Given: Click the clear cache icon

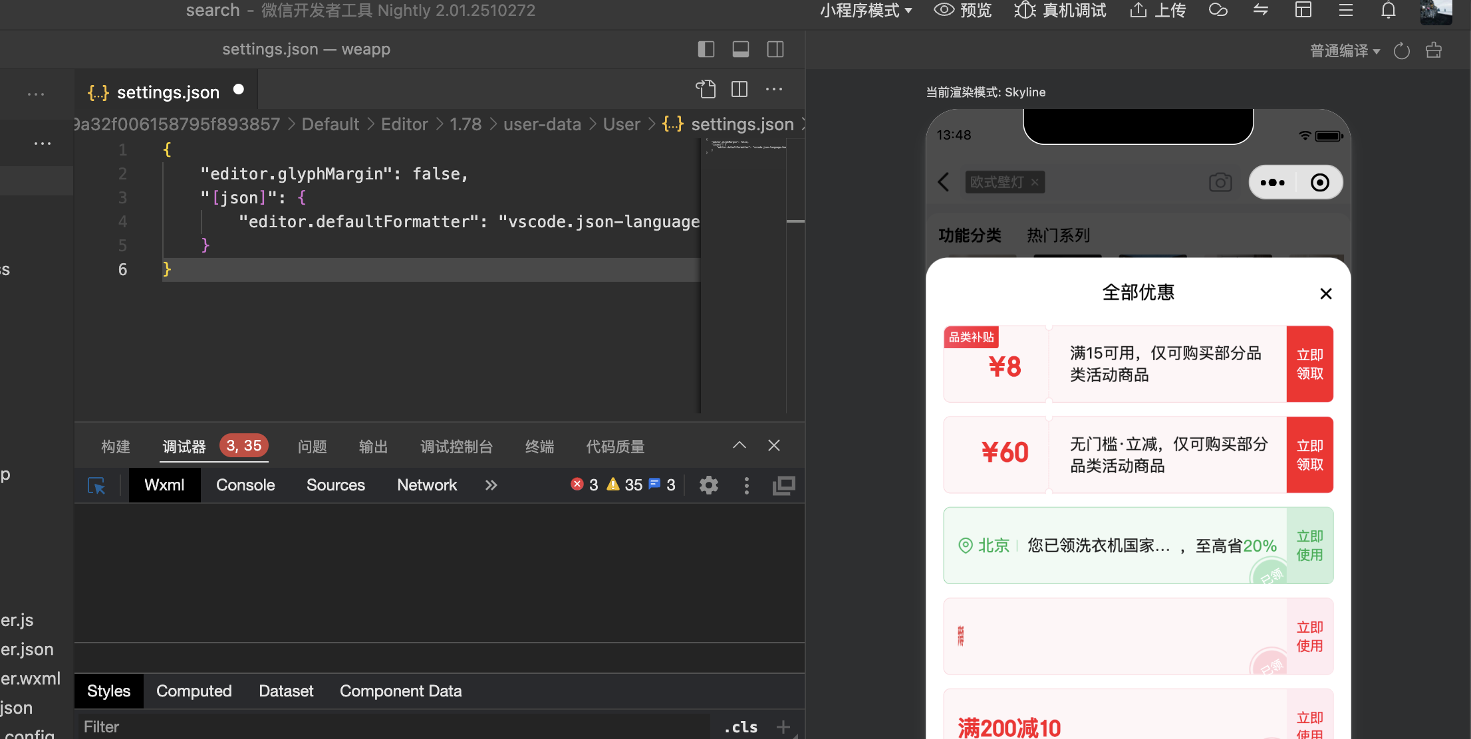Looking at the screenshot, I should [x=1434, y=51].
